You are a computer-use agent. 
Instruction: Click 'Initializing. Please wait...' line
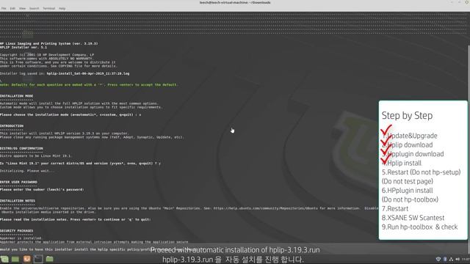[x=27, y=171]
